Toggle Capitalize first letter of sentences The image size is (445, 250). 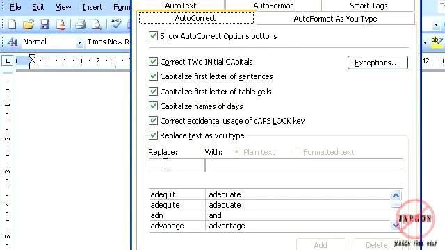[x=153, y=76]
